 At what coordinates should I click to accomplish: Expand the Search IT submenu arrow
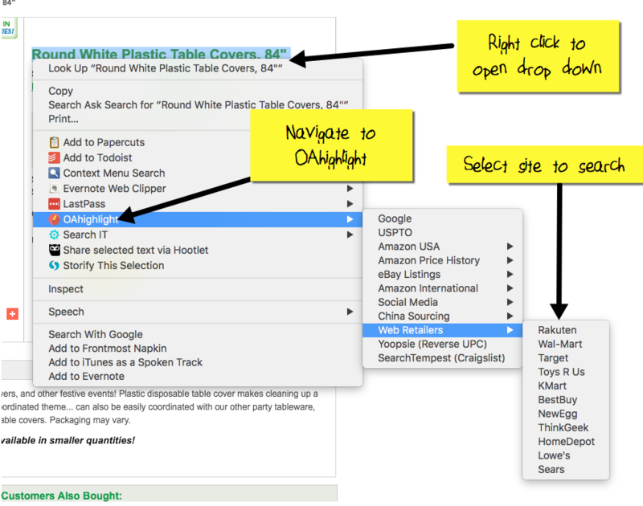click(x=350, y=235)
